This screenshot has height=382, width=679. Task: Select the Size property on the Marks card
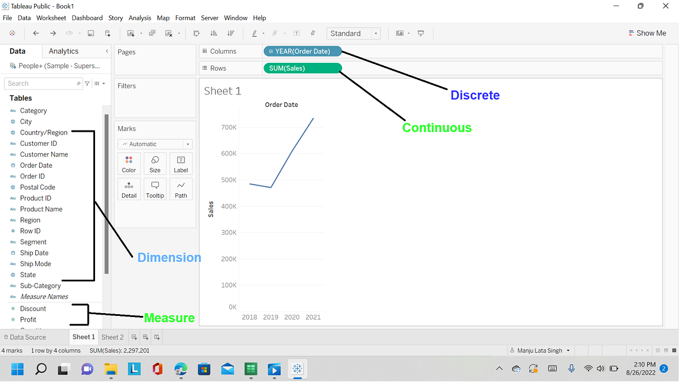point(155,163)
